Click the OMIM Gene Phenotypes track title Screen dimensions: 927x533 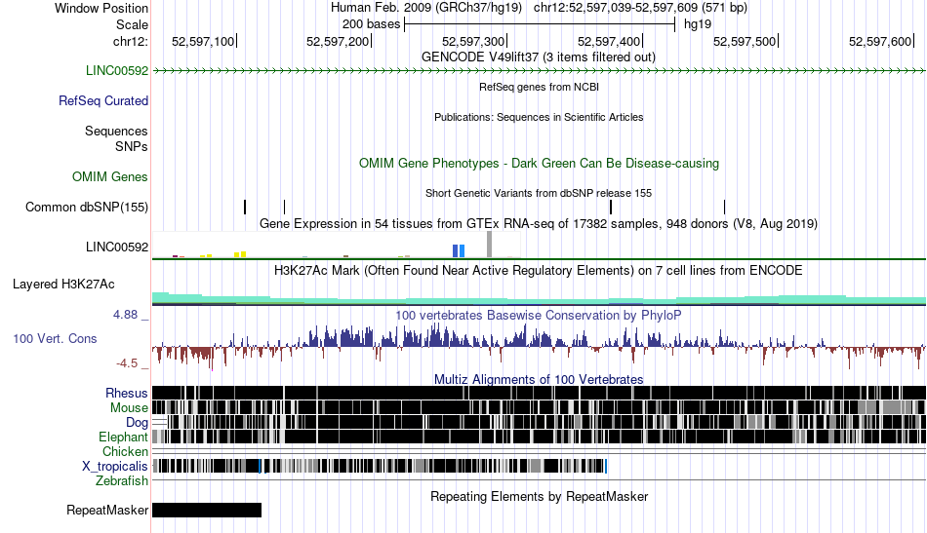coord(539,164)
